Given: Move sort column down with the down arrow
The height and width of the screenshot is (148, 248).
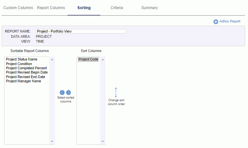Looking at the screenshot, I should coord(116,95).
